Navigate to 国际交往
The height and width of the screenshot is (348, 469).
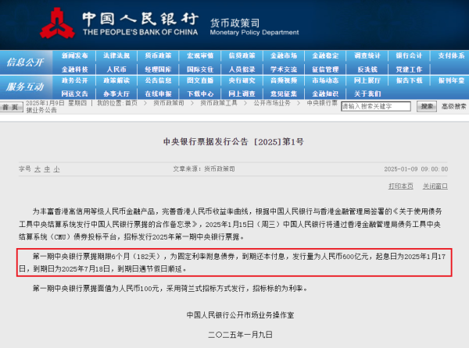pos(200,69)
